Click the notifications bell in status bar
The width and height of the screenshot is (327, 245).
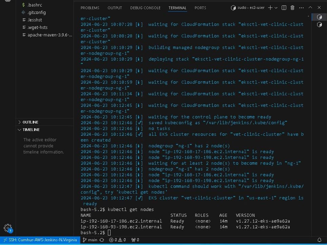tap(319, 240)
